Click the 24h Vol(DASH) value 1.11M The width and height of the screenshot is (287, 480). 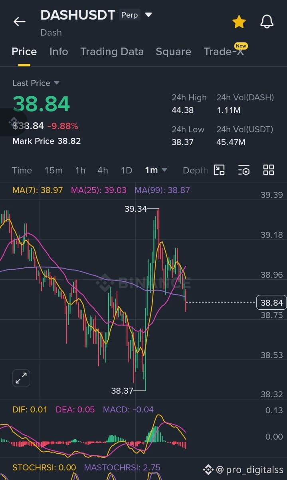coord(228,110)
